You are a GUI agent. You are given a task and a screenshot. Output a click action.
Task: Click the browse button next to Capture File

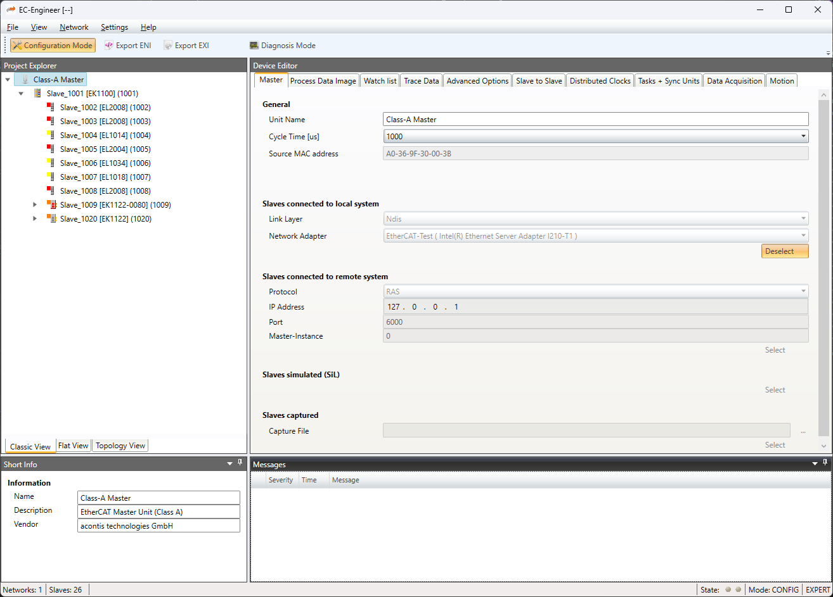click(803, 430)
